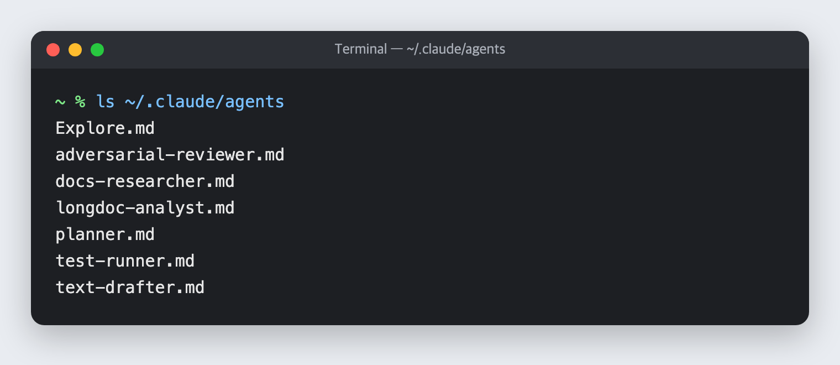The height and width of the screenshot is (365, 840).
Task: Click the planner.md file name
Action: [105, 234]
